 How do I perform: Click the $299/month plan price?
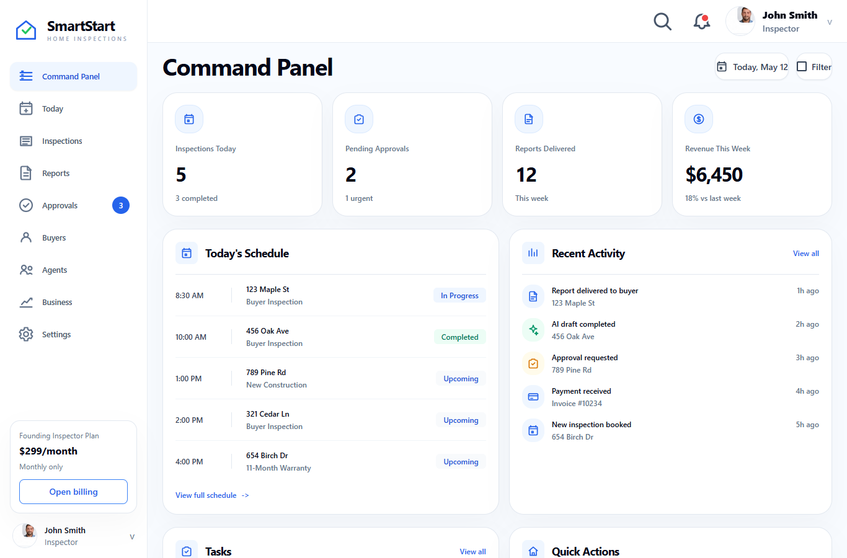click(48, 451)
